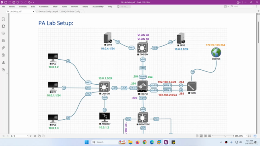Open the Bookmarks panel in the sidebar

pyautogui.click(x=3, y=19)
